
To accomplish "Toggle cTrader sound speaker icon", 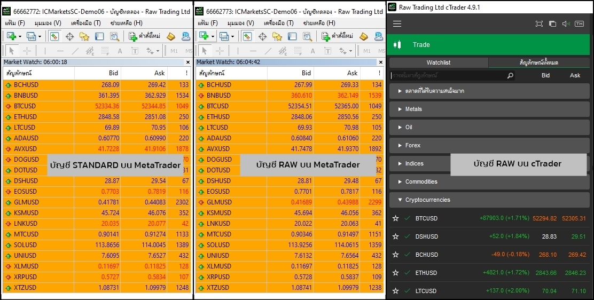I will (x=566, y=24).
